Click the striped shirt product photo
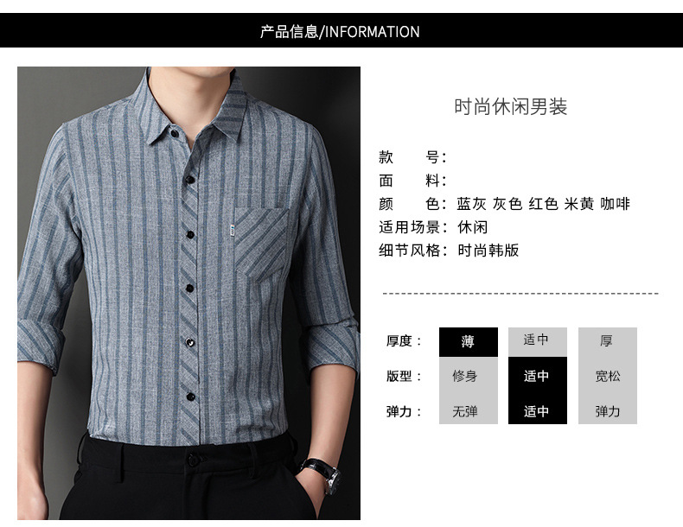This screenshot has width=683, height=527. 188,293
